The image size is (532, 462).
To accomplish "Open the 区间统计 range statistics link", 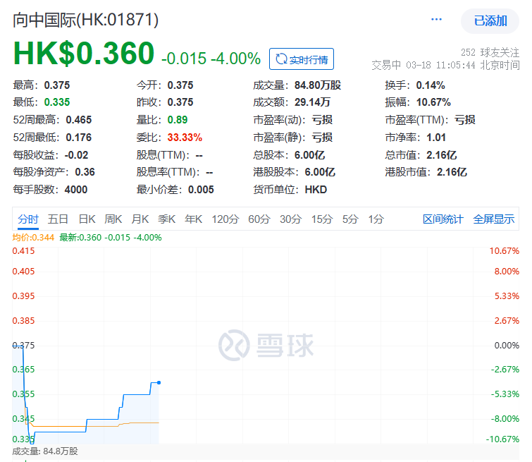I will (443, 219).
